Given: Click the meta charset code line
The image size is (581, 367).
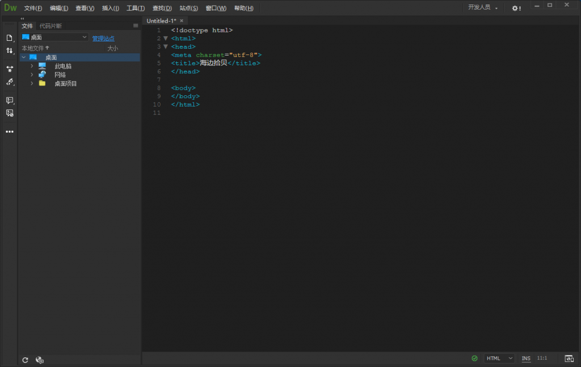Looking at the screenshot, I should (x=216, y=55).
